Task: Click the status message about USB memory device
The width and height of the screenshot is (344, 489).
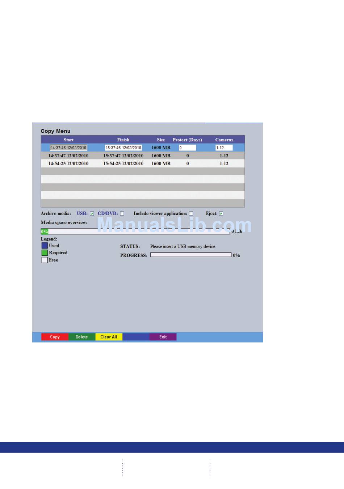Action: (x=183, y=247)
